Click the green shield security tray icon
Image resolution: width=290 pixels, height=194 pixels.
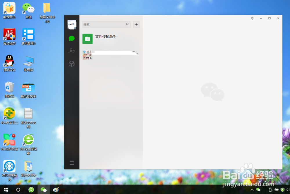(x=282, y=190)
